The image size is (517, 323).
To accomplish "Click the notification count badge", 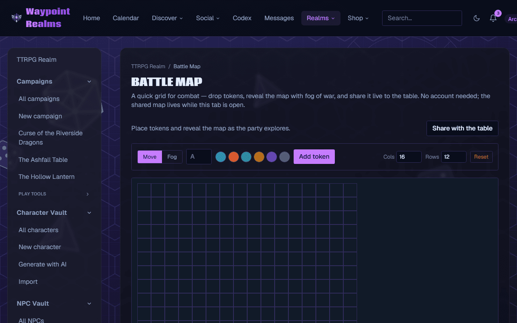I will 498,13.
